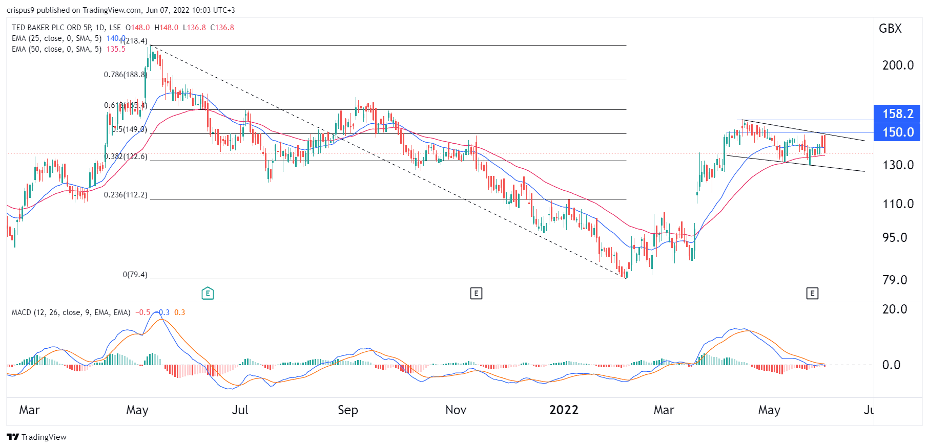Open the GBX currency selector
The height and width of the screenshot is (448, 929).
pos(890,29)
